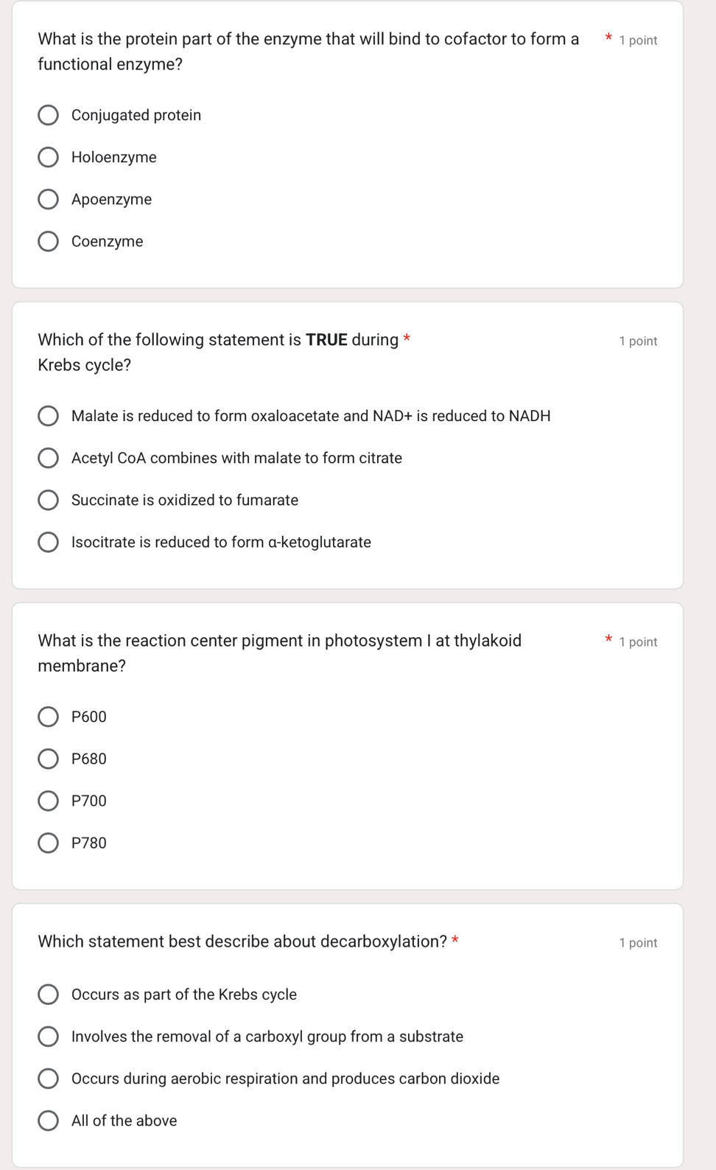Select the Conjugated protein option

[x=49, y=115]
